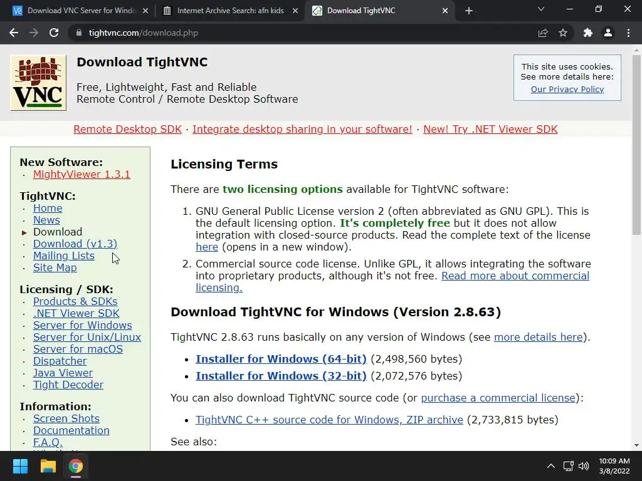Open the Chrome three-dot menu
Image resolution: width=642 pixels, height=481 pixels.
pos(628,33)
